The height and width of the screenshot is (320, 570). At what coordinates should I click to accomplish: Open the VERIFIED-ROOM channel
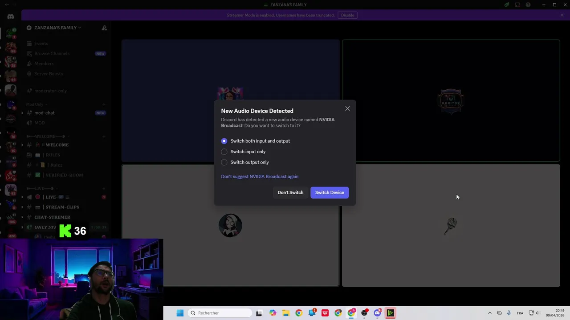[x=66, y=175]
